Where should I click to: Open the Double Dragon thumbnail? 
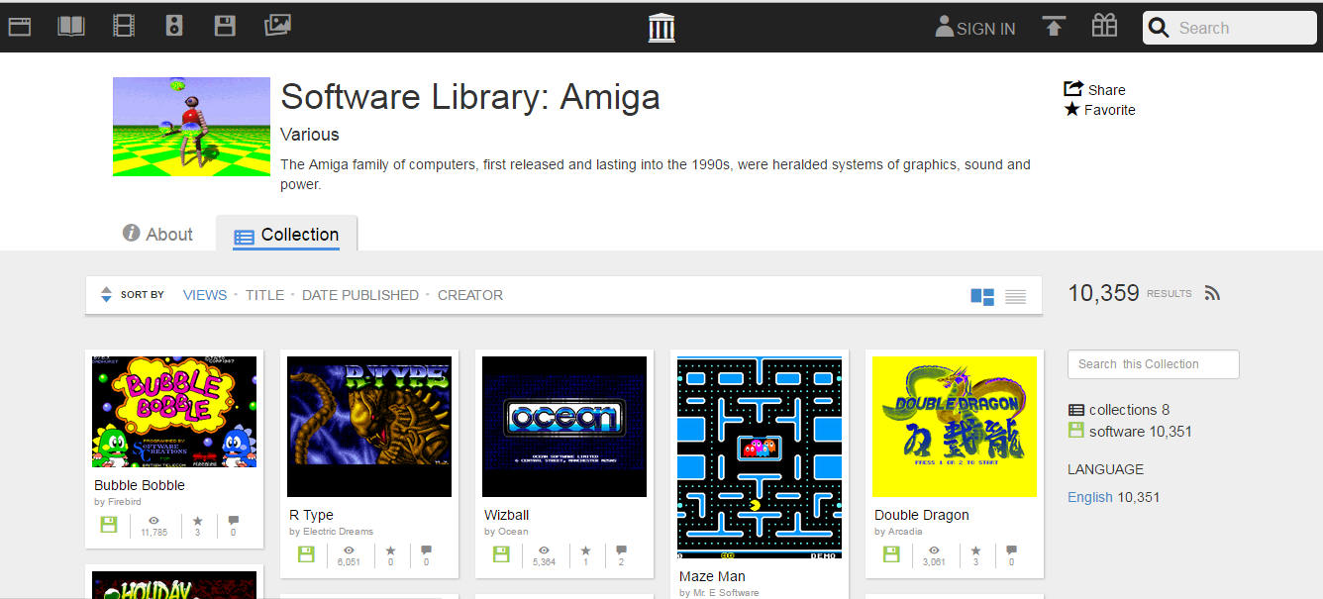pyautogui.click(x=955, y=426)
